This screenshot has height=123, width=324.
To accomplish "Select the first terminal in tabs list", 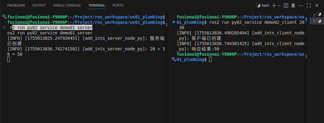I will tap(317, 14).
